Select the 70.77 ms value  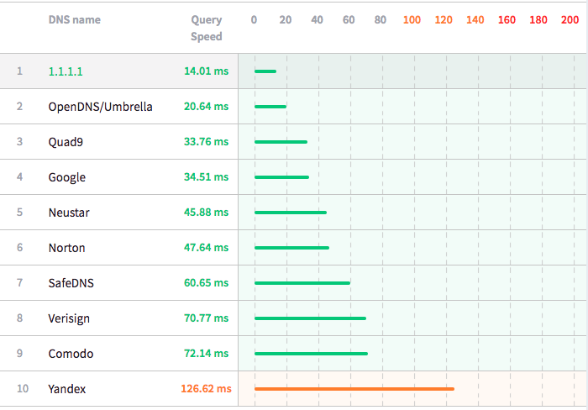pyautogui.click(x=207, y=318)
